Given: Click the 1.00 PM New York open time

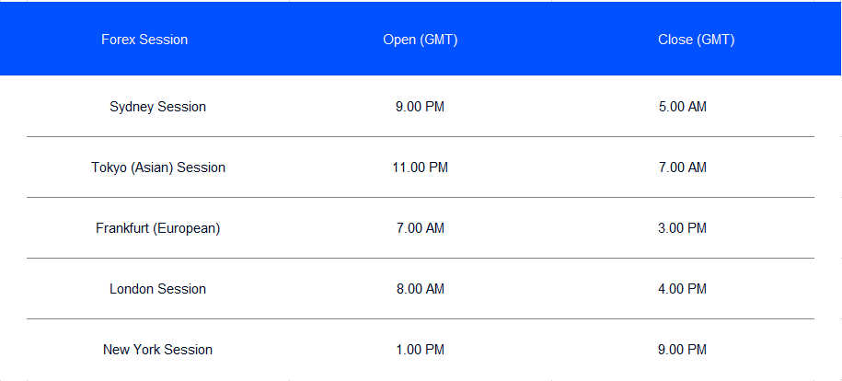Looking at the screenshot, I should (420, 350).
